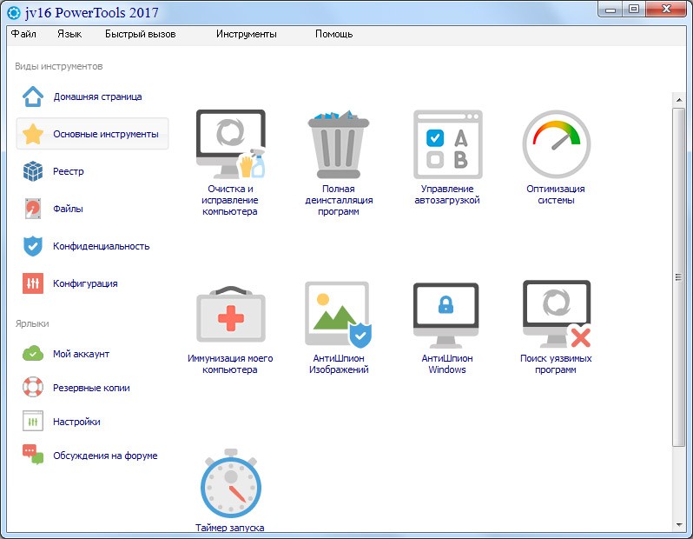Minimize the jv16 PowerTools window
This screenshot has width=693, height=539.
(x=610, y=10)
